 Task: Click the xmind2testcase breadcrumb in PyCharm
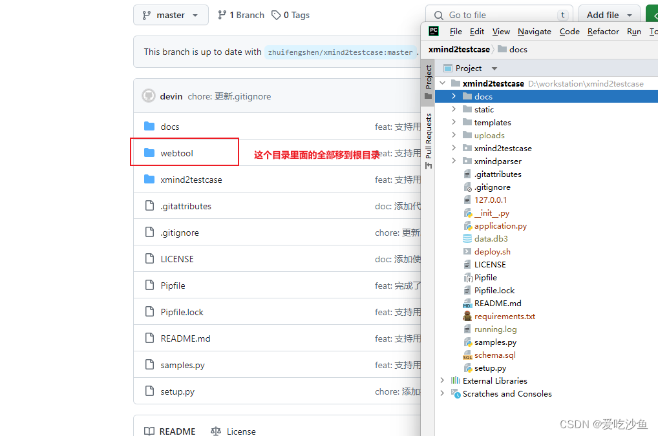459,50
